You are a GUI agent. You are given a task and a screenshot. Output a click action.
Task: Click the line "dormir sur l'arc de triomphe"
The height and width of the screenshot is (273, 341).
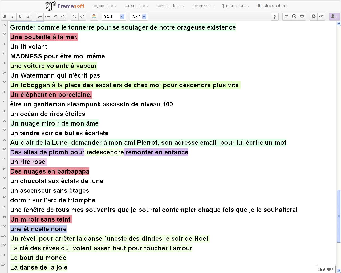click(x=53, y=200)
